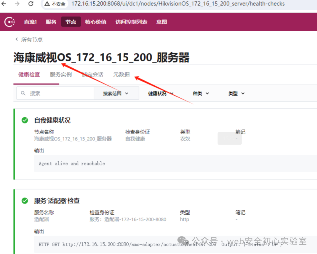Click the 适配器 service name value
Viewport: 317px width, 254px height.
pos(41,219)
